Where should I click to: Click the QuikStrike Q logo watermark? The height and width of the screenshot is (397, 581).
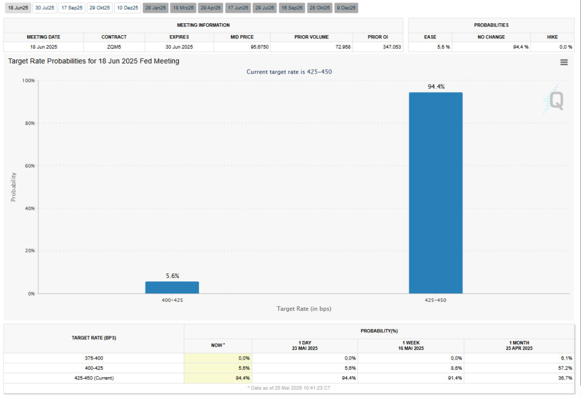pyautogui.click(x=553, y=101)
